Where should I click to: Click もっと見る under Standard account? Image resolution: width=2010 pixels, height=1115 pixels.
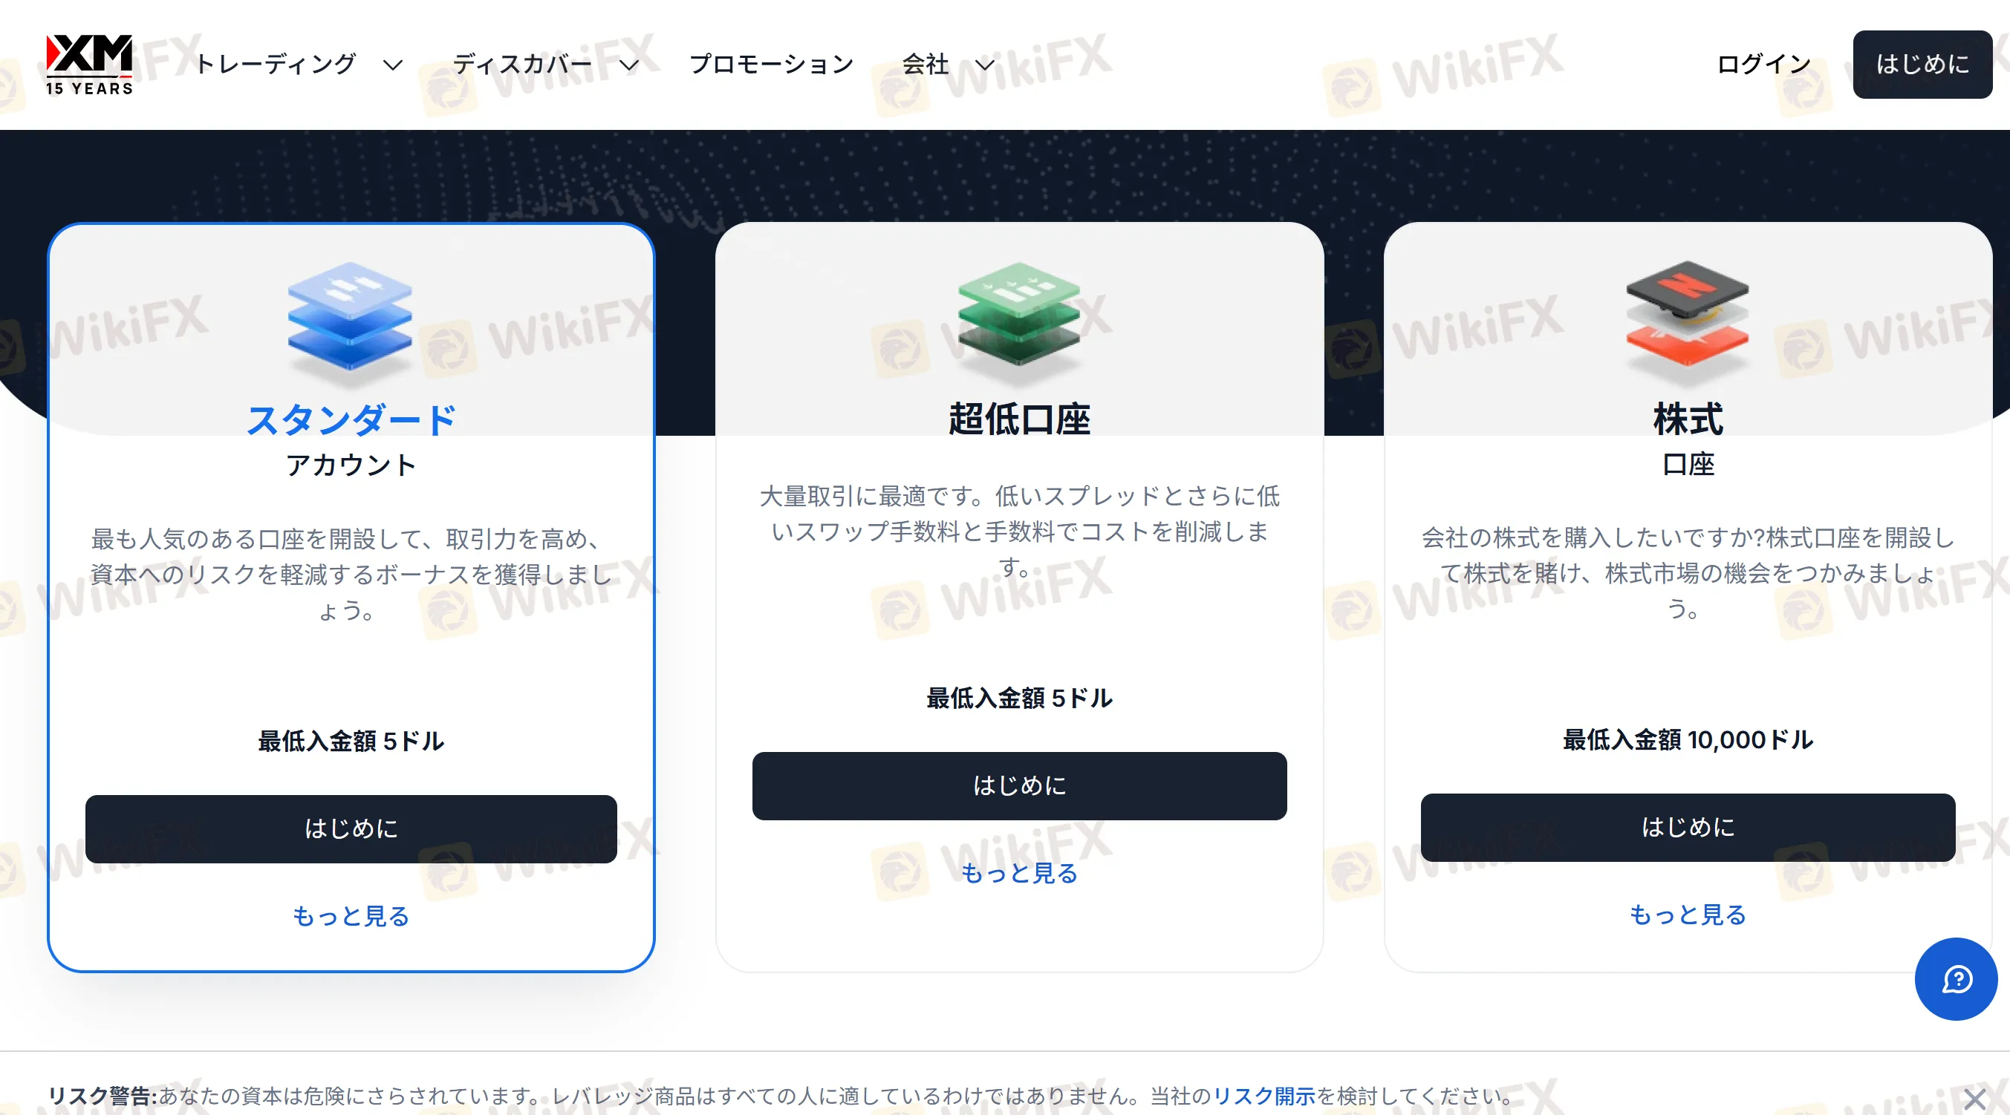[351, 916]
